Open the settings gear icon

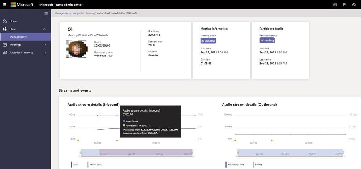354,5
